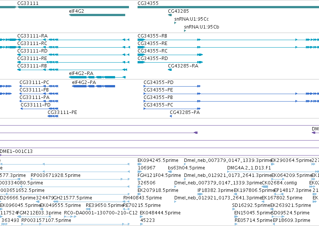Screen dimensions: 319x226
Task: Click EST EK197806.5prime
Action: pyautogui.click(x=235, y=194)
